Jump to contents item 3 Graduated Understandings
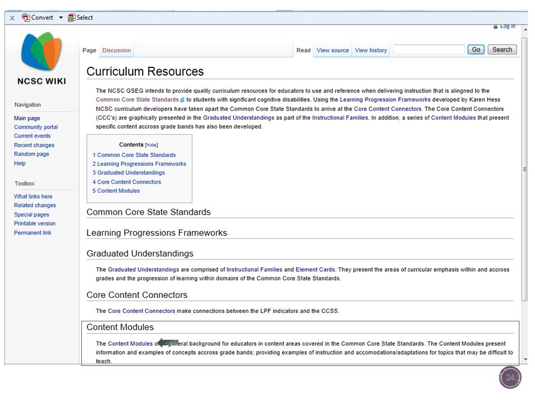535x401 pixels. (x=129, y=173)
